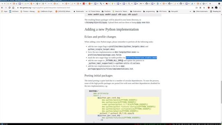Open the Apps shortcut in the bookmarks bar
This screenshot has width=222, height=125.
[4, 11]
